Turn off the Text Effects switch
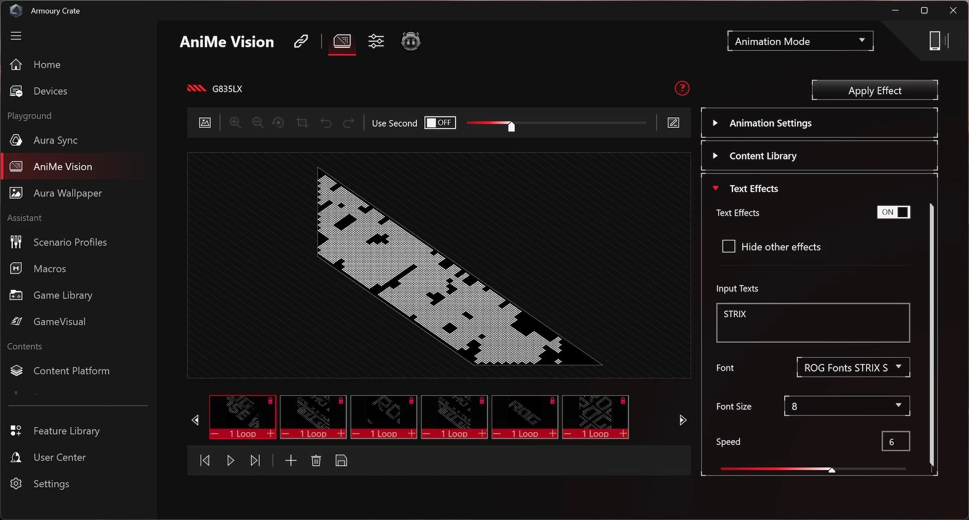 (x=893, y=212)
